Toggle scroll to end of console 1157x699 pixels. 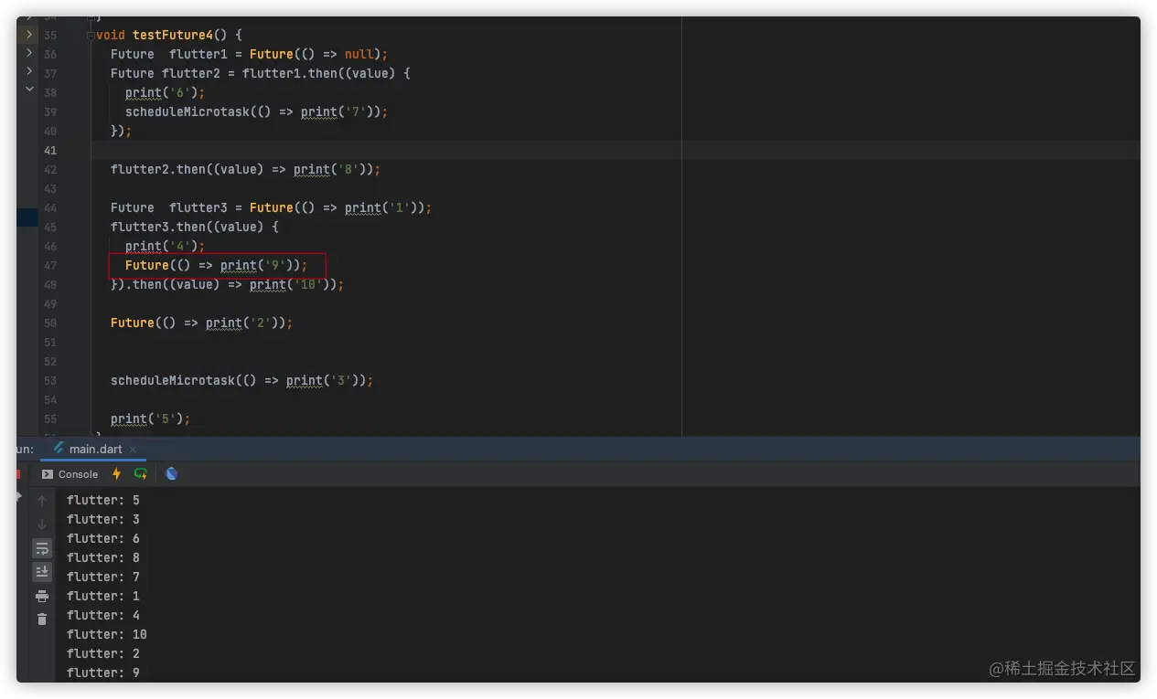pos(42,572)
